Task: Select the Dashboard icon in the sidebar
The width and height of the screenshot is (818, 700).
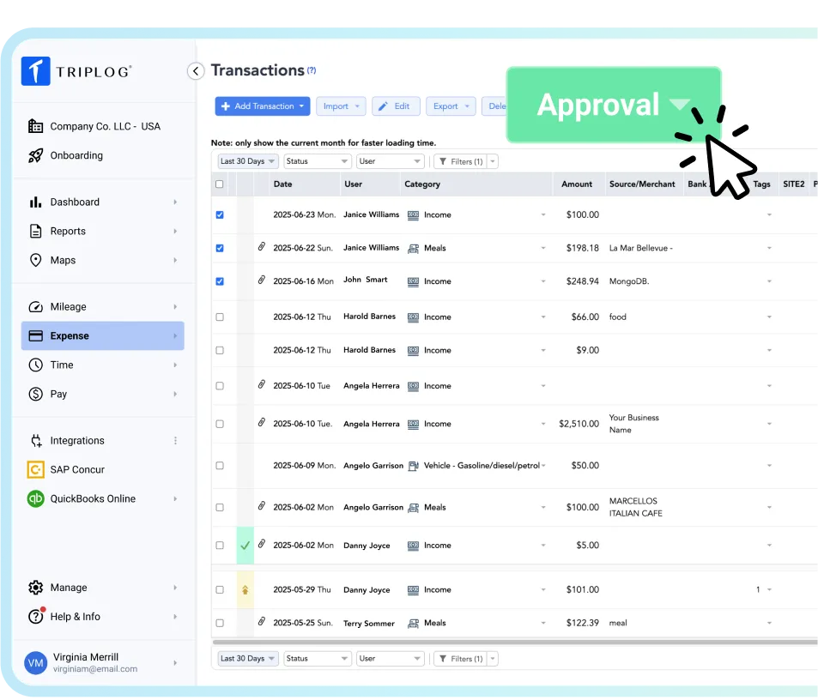Action: 35,202
